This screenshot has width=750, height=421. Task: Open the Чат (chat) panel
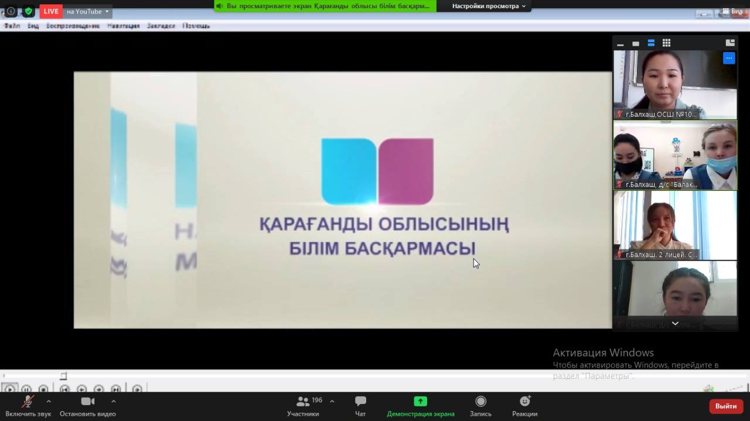pyautogui.click(x=360, y=406)
